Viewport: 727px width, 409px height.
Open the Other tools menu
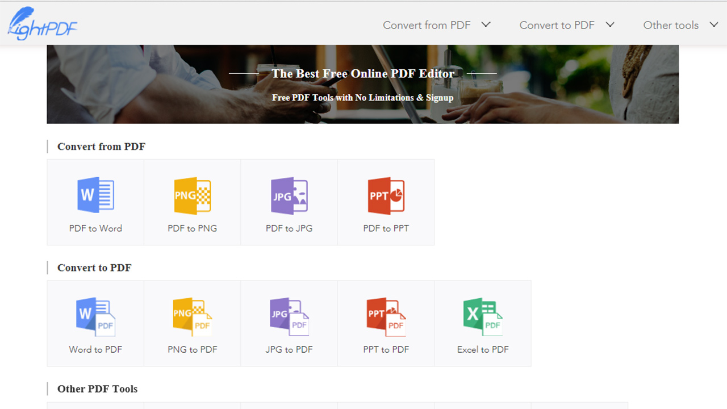tap(671, 25)
